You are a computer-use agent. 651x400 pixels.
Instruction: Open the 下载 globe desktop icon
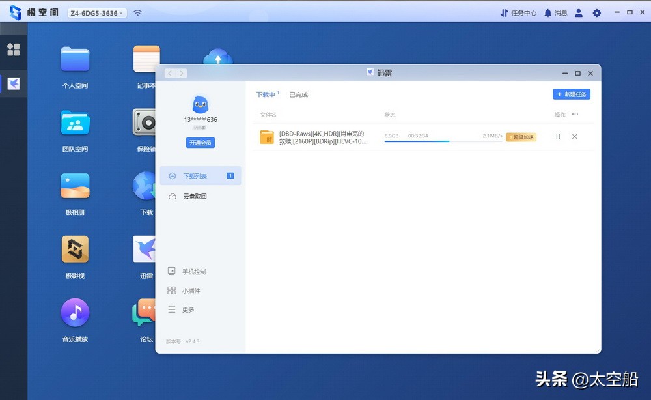pyautogui.click(x=144, y=186)
